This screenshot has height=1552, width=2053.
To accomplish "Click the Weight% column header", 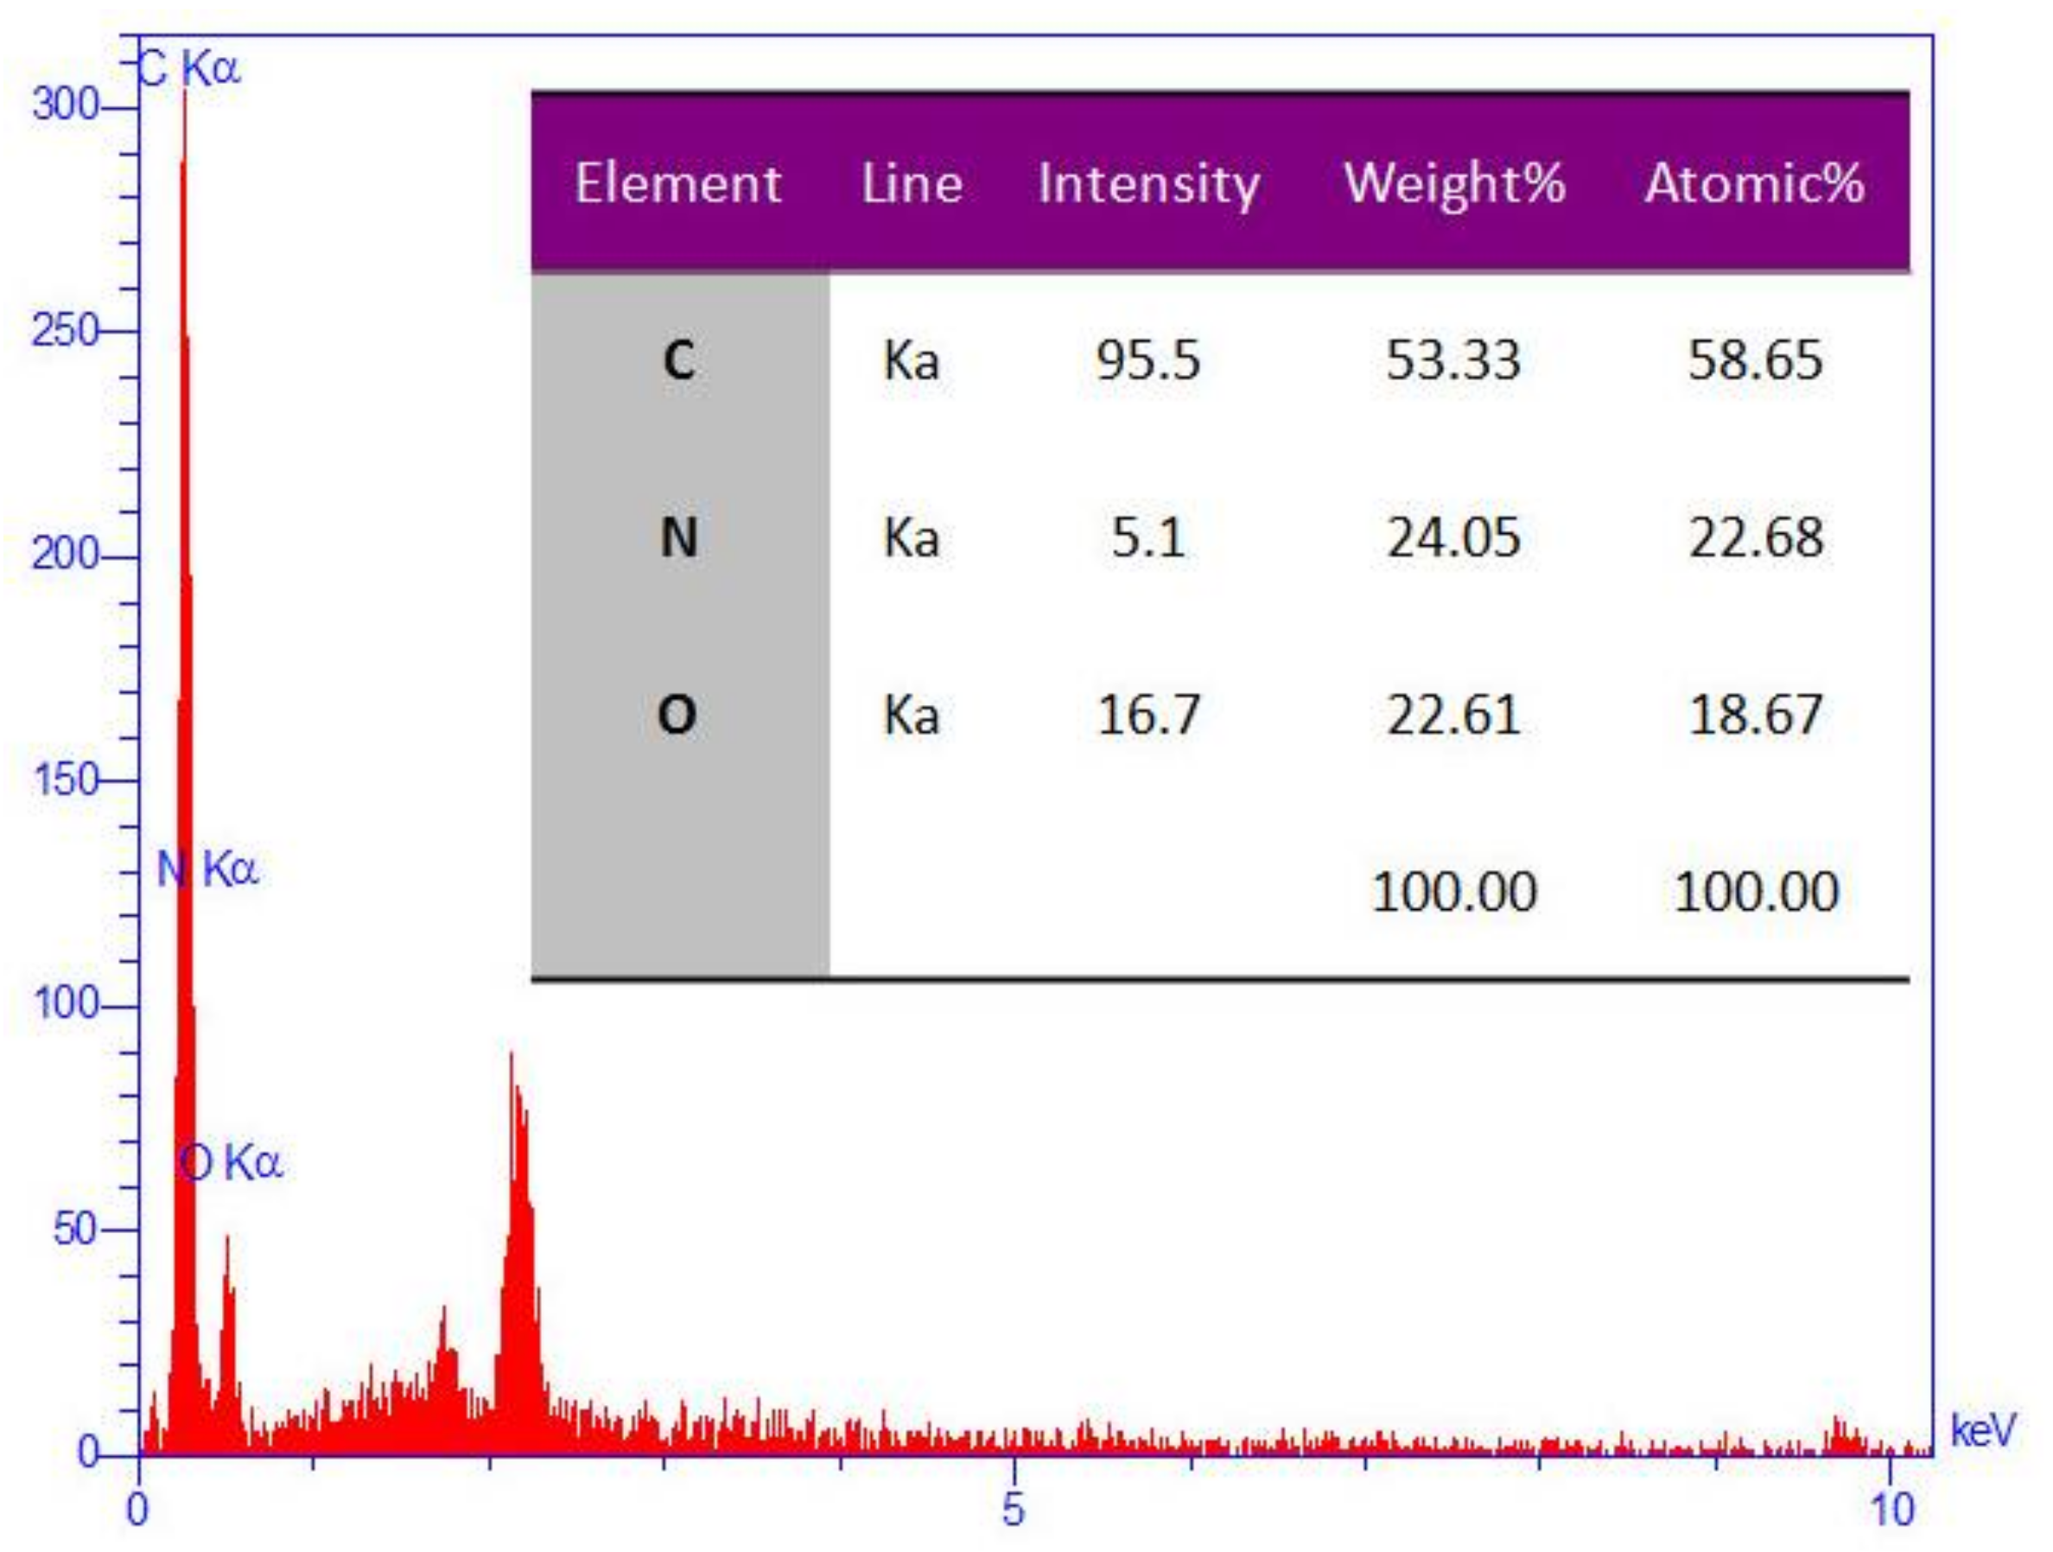I will (x=1454, y=183).
